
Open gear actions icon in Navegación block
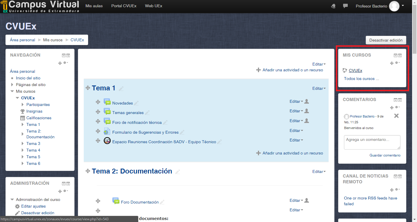pyautogui.click(x=65, y=63)
